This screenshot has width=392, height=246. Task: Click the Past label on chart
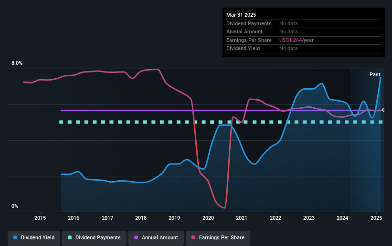375,74
